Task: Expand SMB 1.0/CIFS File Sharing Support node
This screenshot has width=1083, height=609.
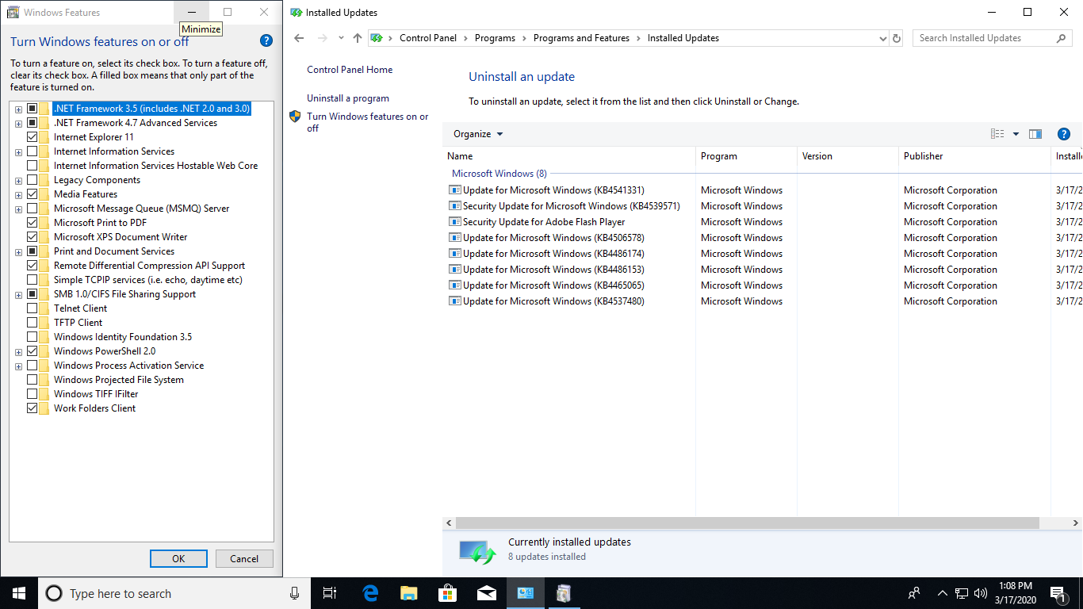Action: coord(18,295)
